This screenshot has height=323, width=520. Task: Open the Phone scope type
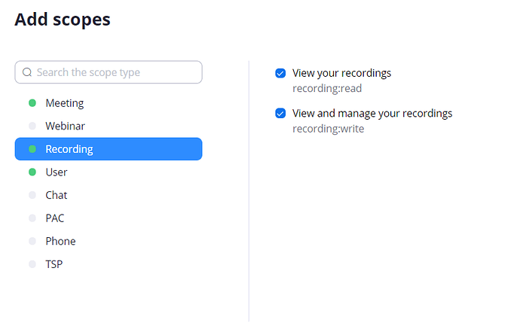(x=60, y=241)
